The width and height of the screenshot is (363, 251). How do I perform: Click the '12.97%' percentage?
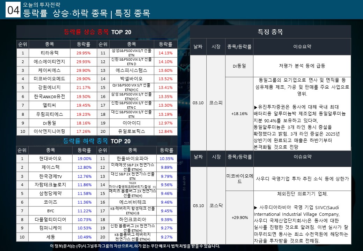coord(165,123)
